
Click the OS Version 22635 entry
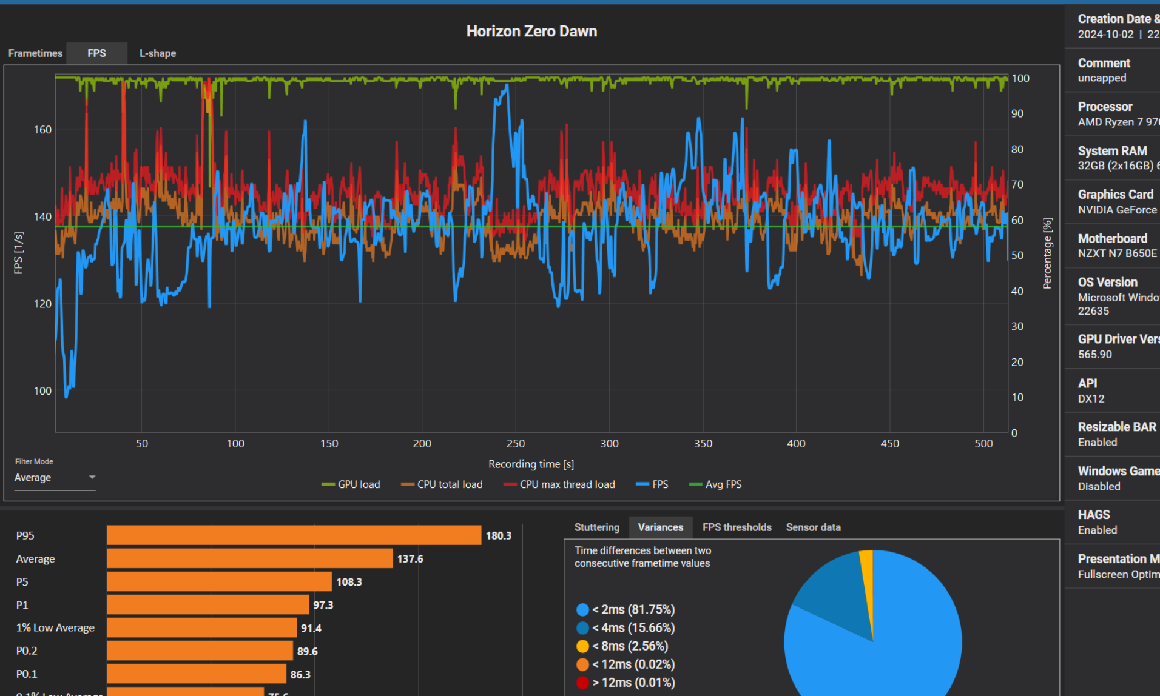pyautogui.click(x=1112, y=296)
